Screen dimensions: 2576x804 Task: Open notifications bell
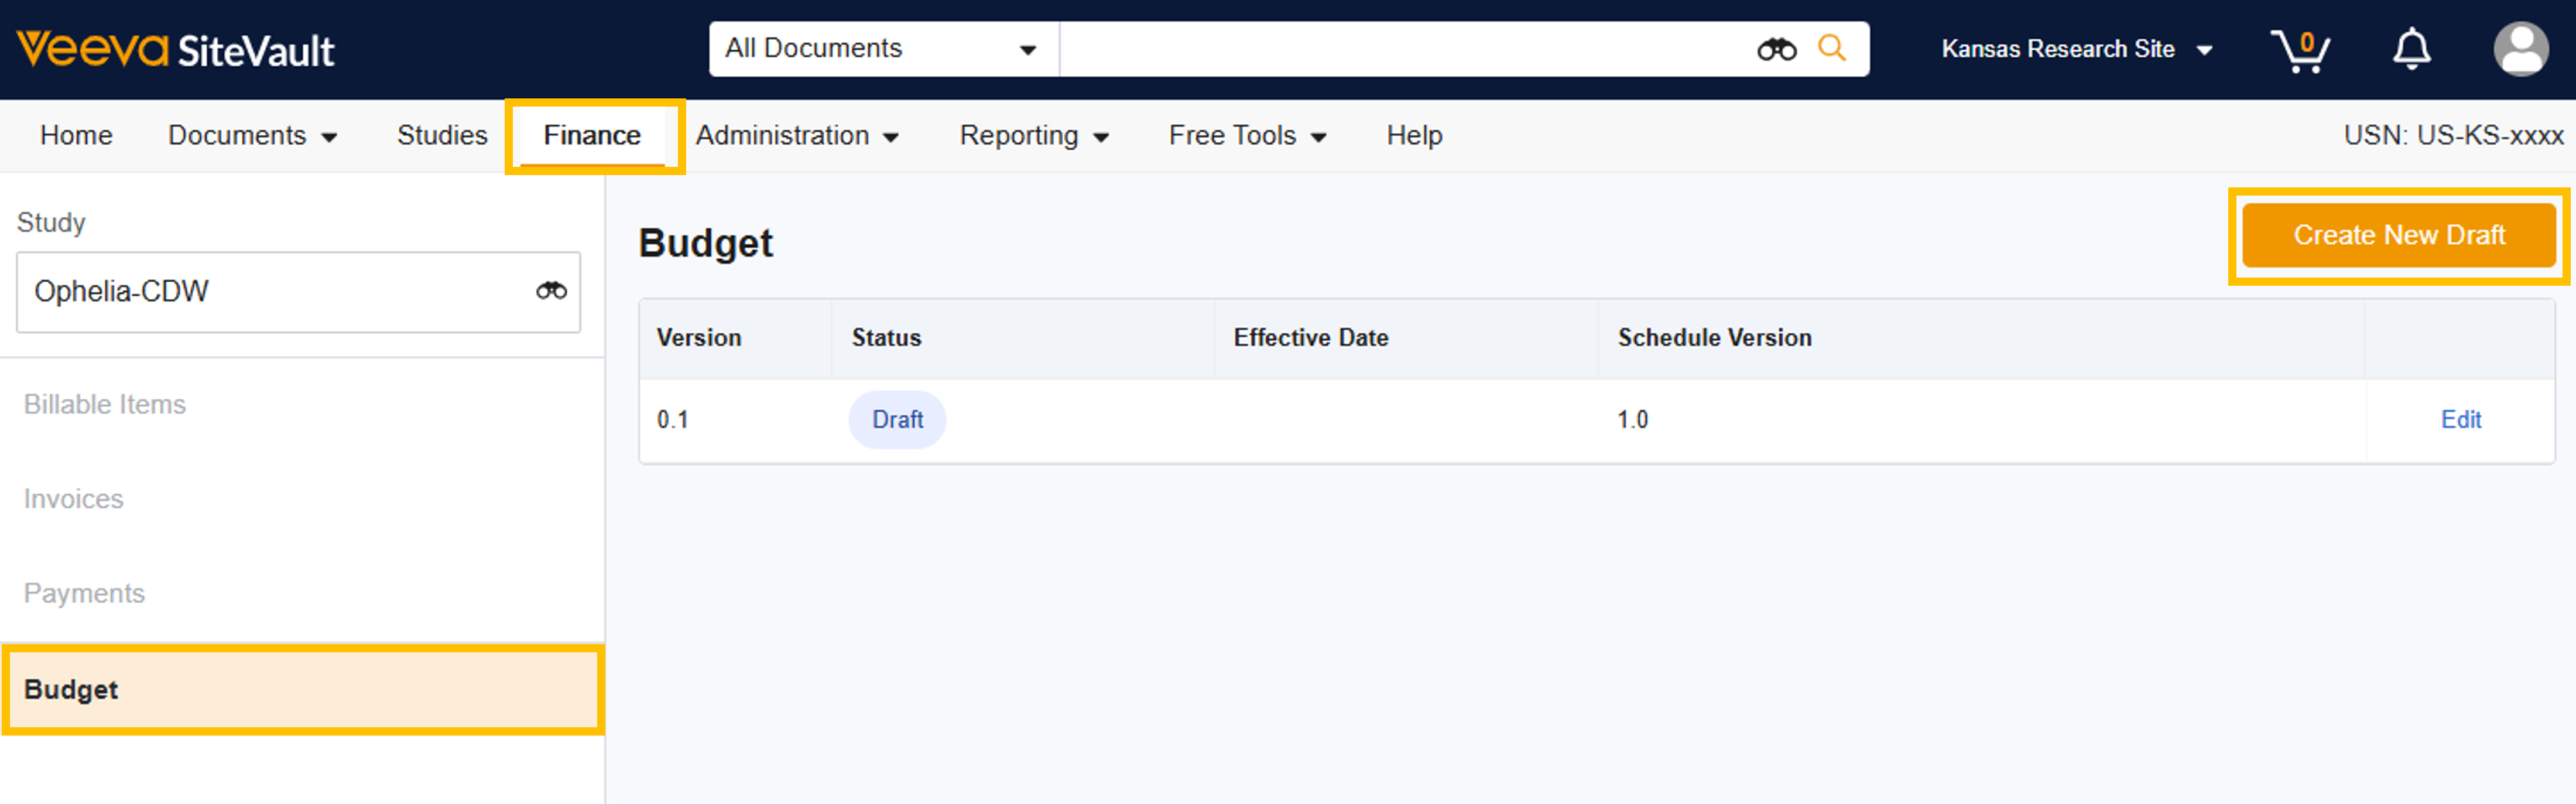click(2411, 49)
